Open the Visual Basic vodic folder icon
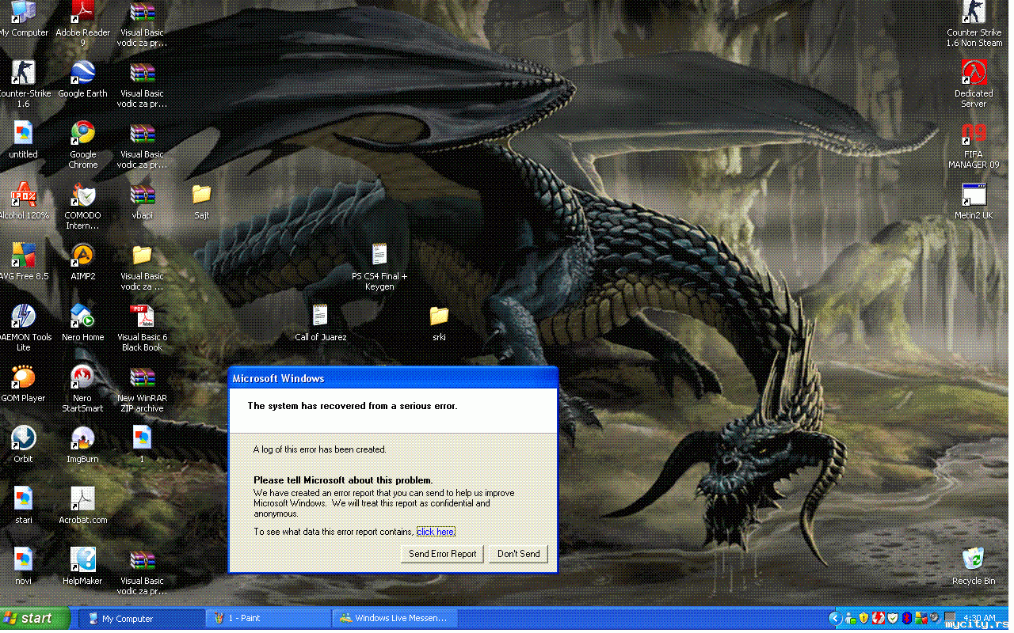 pos(143,267)
